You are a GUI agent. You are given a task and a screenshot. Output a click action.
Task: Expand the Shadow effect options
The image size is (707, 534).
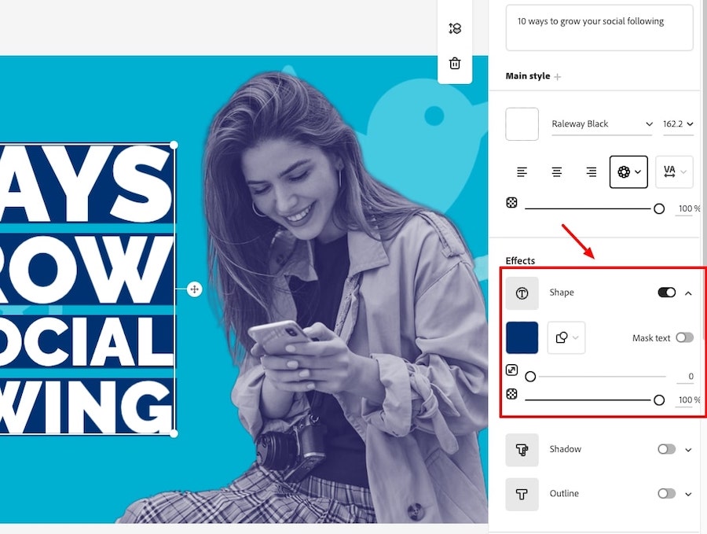click(688, 450)
